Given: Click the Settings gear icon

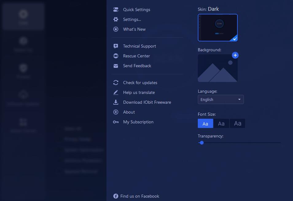Looking at the screenshot, I should [116, 19].
